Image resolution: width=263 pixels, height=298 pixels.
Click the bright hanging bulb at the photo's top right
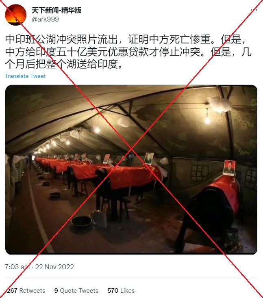click(207, 120)
